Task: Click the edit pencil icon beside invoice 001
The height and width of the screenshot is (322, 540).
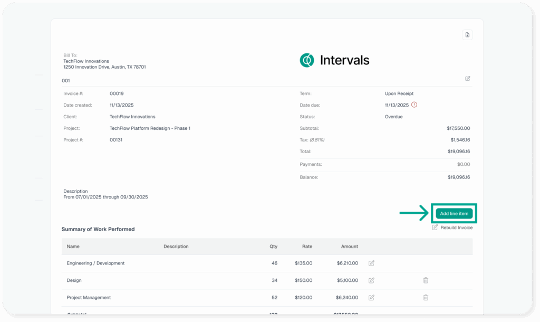Action: (x=468, y=79)
